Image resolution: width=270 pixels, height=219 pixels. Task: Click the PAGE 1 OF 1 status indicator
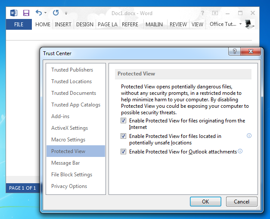pyautogui.click(x=23, y=188)
